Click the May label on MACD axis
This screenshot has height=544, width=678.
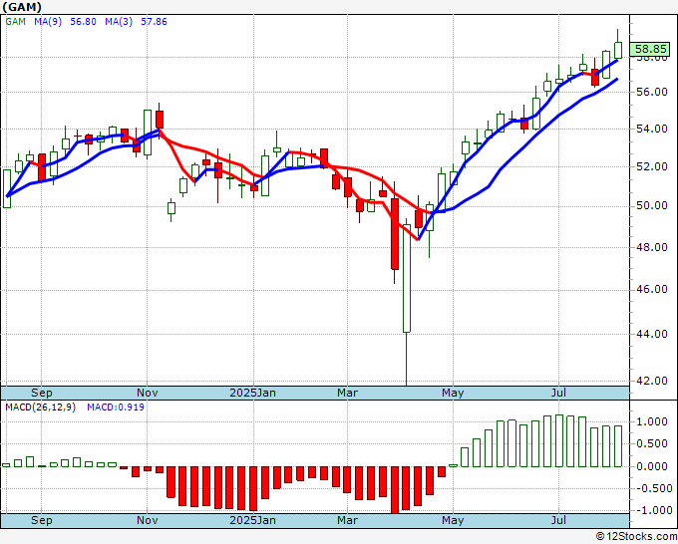click(453, 520)
